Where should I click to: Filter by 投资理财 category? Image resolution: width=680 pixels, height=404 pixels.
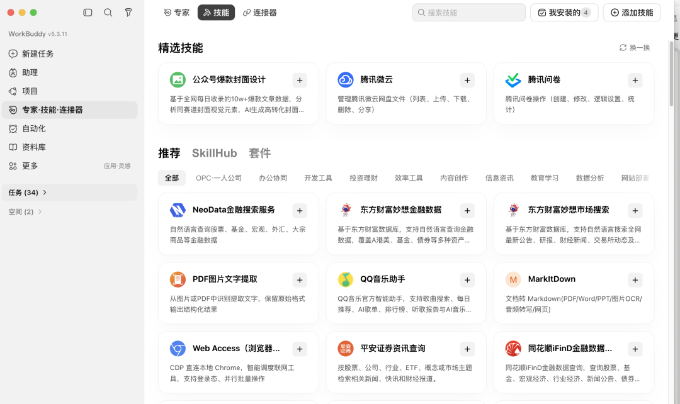[x=363, y=178]
